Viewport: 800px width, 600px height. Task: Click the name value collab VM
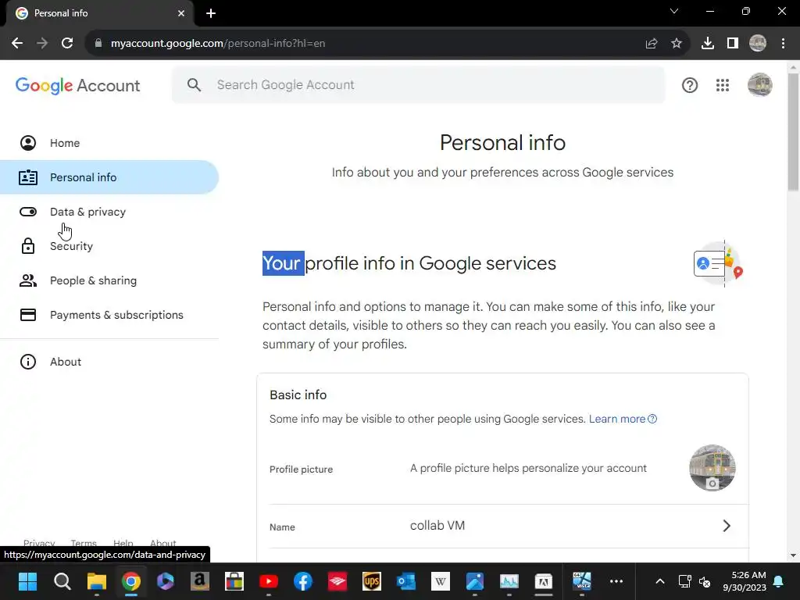click(437, 526)
